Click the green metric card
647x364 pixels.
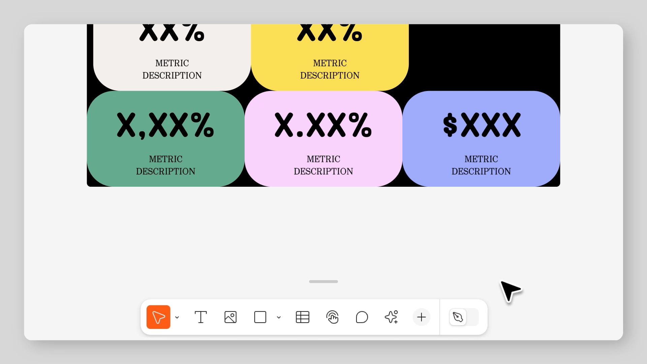click(x=165, y=139)
